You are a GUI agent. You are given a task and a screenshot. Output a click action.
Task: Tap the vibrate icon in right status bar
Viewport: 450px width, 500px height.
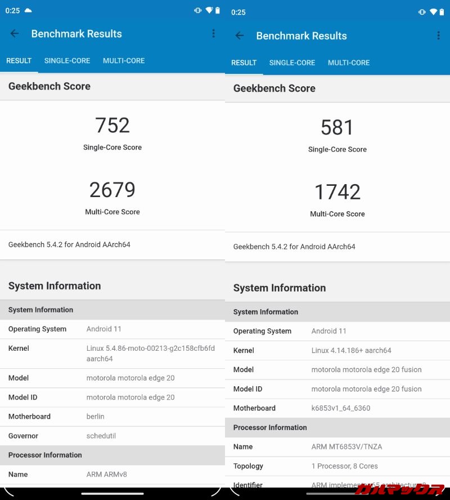coord(422,12)
